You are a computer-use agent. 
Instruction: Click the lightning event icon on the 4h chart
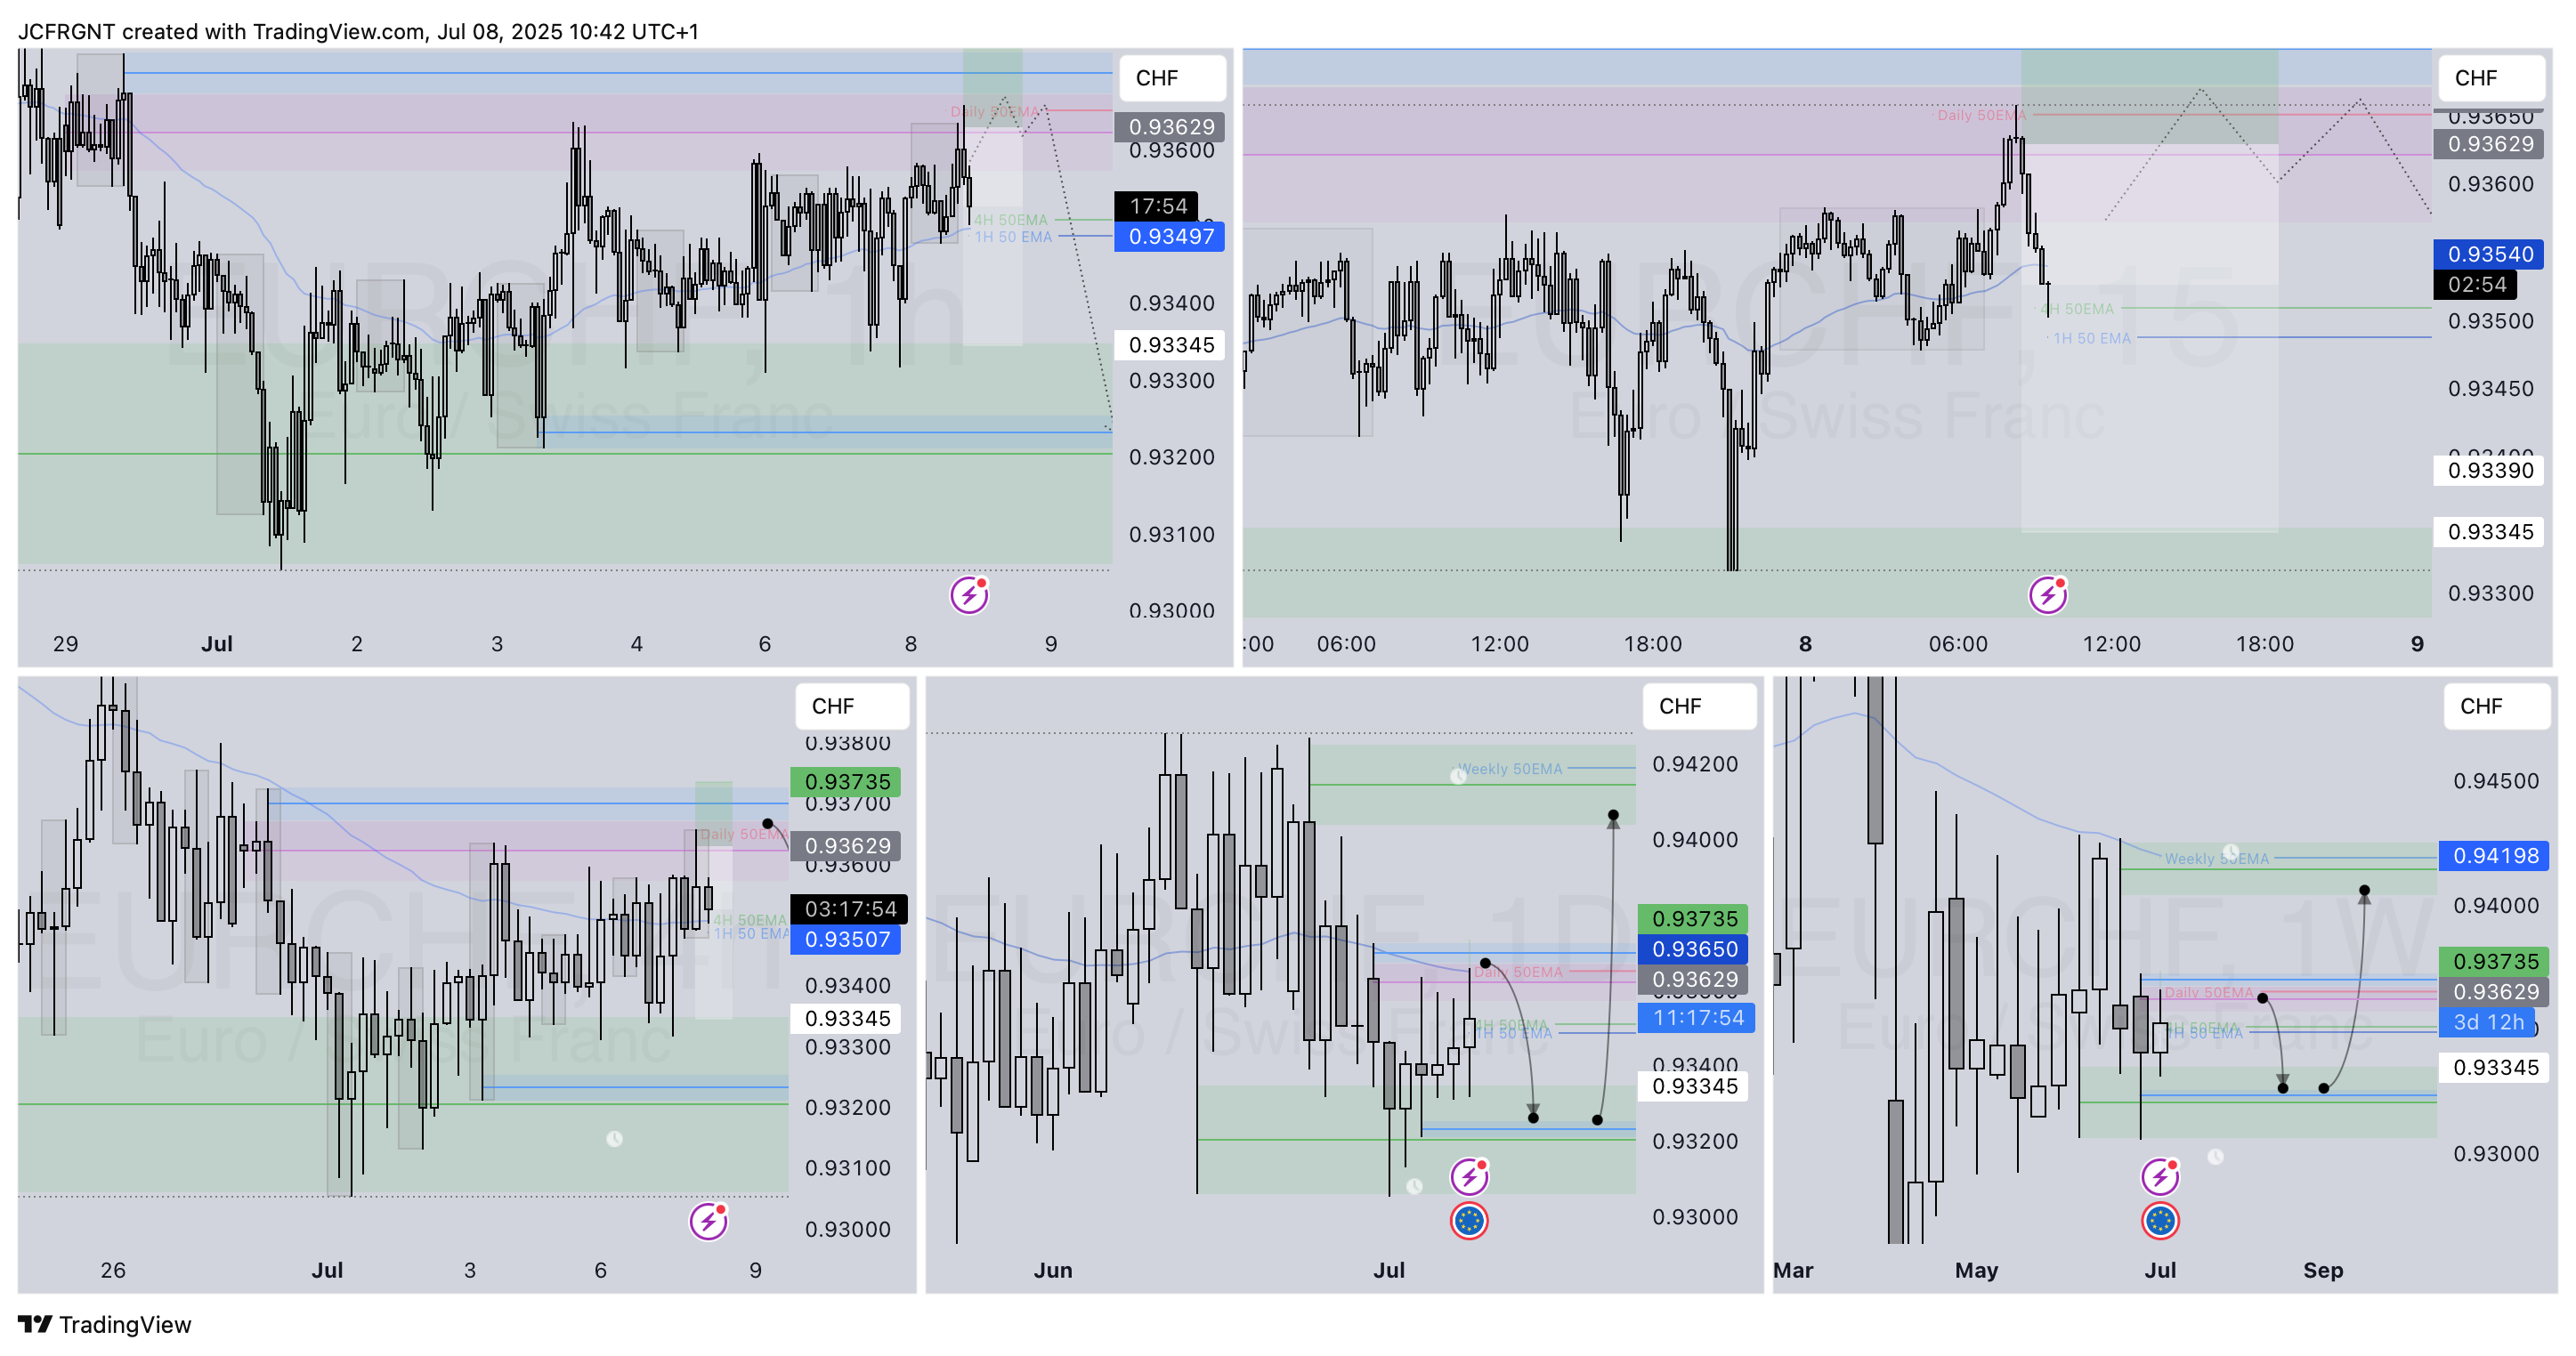(x=708, y=1220)
